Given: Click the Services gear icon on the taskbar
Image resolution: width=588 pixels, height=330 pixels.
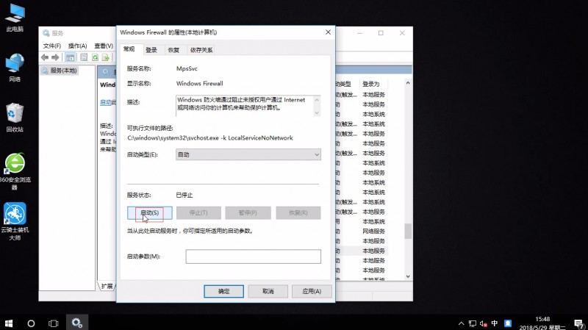Looking at the screenshot, I should tap(77, 323).
